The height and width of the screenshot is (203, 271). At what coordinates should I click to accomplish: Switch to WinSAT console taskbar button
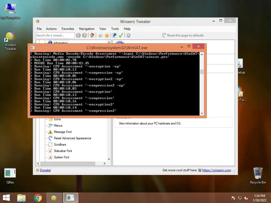pos(70,198)
